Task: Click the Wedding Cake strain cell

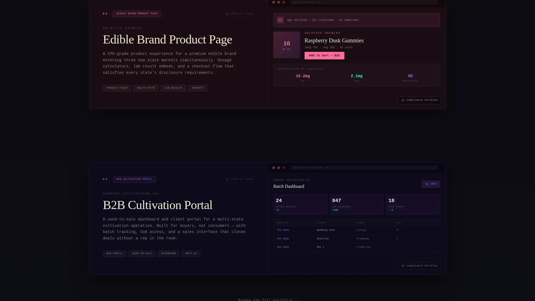Action: tap(326, 230)
